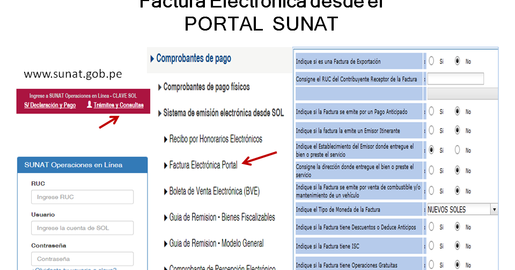Select Si for Factura de Exportación
This screenshot has width=515, height=270.
[431, 61]
